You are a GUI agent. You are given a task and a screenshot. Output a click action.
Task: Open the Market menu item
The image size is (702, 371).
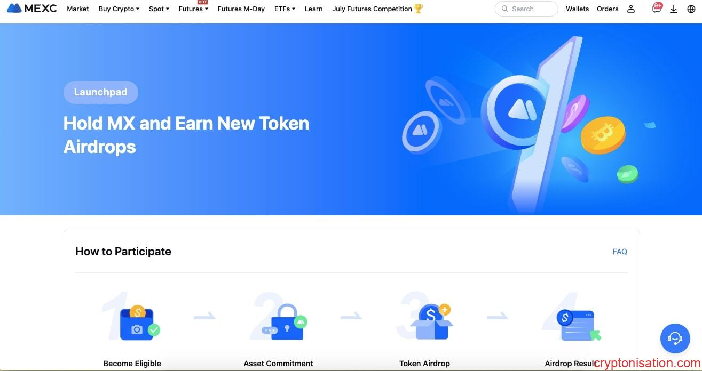(x=78, y=9)
